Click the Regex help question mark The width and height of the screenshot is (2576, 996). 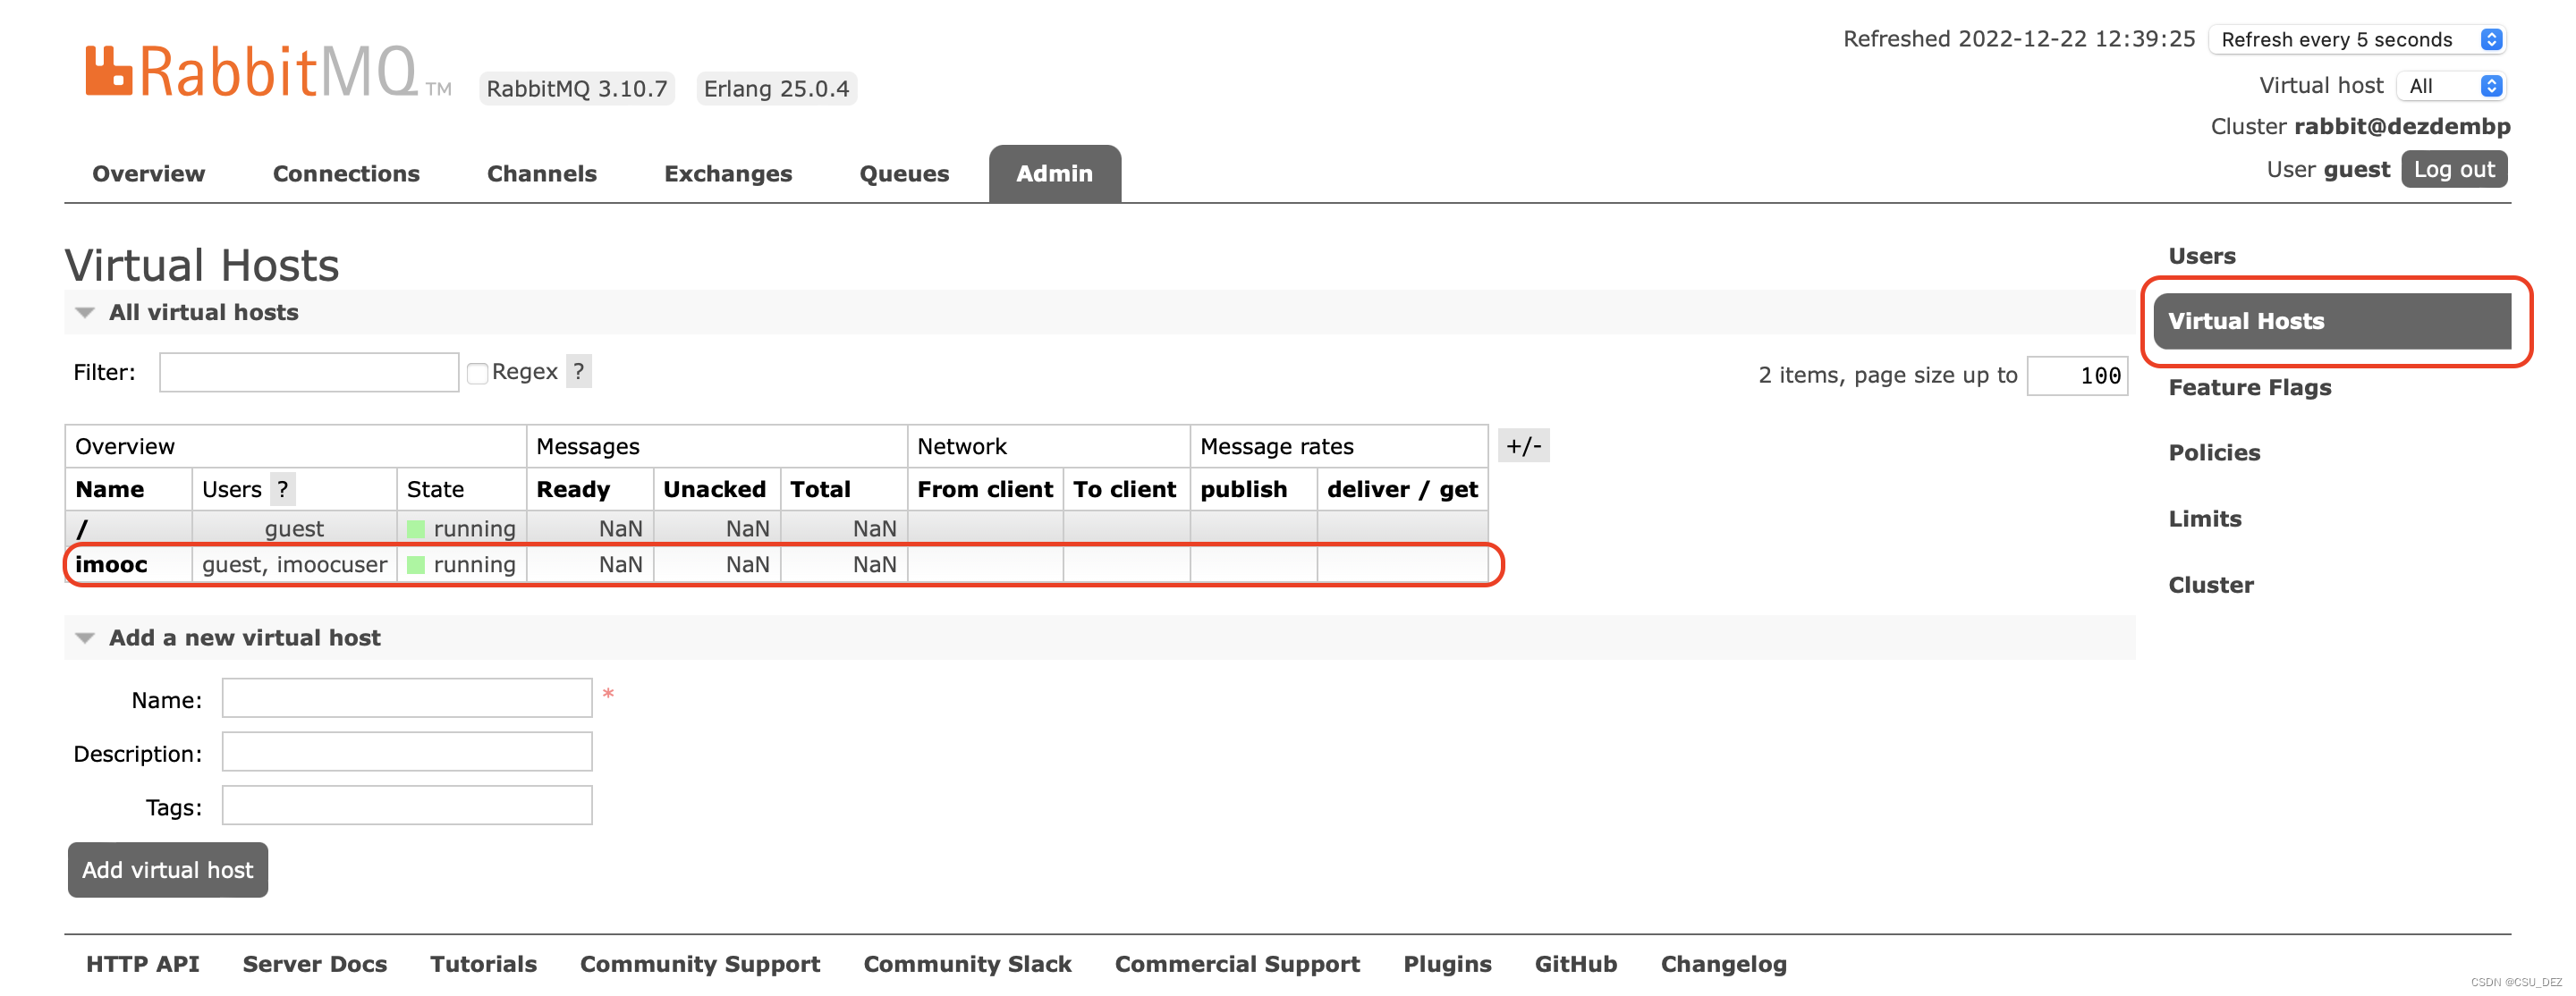pyautogui.click(x=578, y=372)
